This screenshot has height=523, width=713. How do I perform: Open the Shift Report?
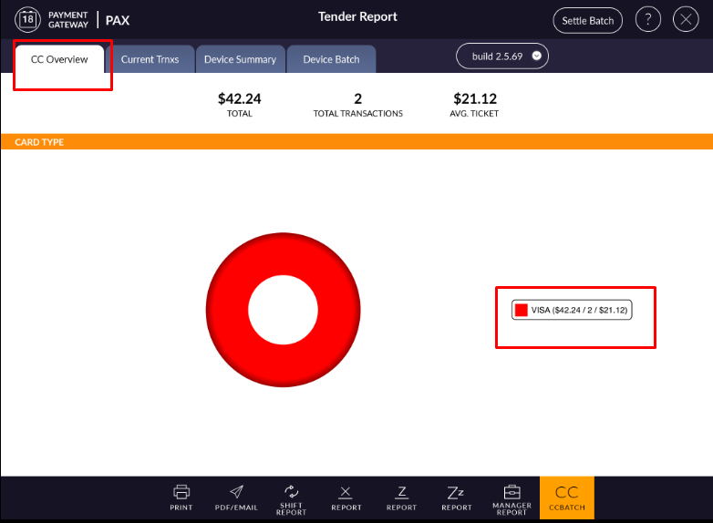291,498
